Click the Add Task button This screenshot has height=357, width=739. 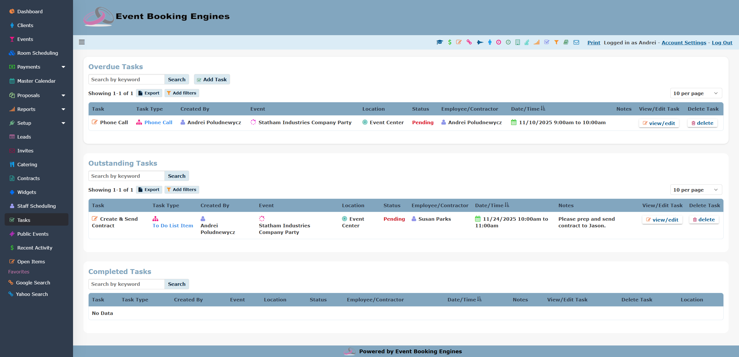212,79
